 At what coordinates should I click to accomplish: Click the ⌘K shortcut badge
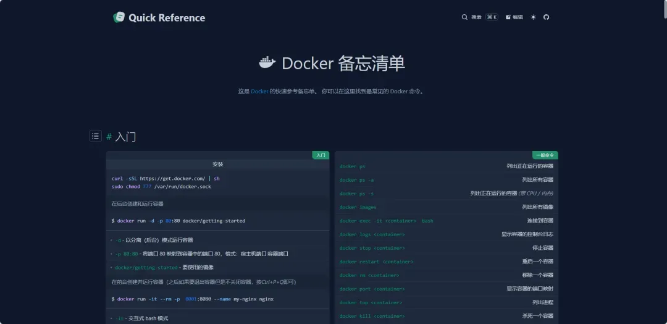(492, 17)
